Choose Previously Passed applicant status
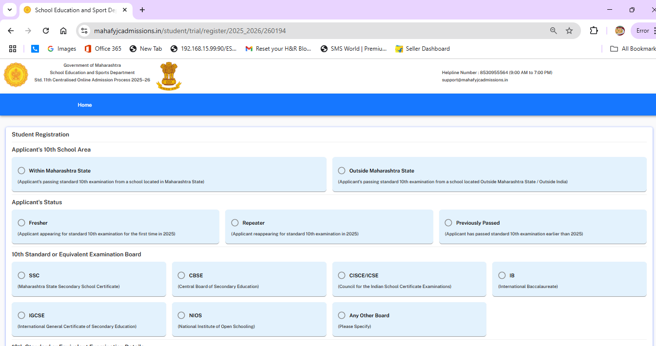This screenshot has width=656, height=346. (x=448, y=223)
